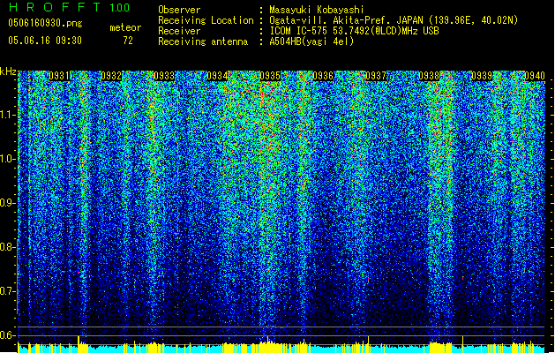This screenshot has height=353, width=555.
Task: Click time marker 0938
Action: (429, 76)
